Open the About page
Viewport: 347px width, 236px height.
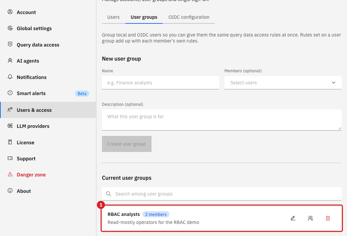pyautogui.click(x=48, y=191)
